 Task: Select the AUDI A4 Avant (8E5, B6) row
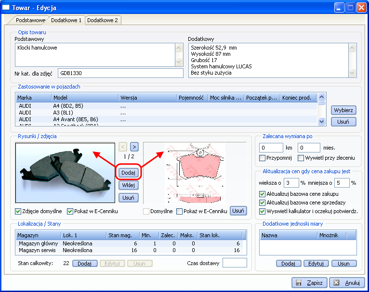(x=167, y=119)
